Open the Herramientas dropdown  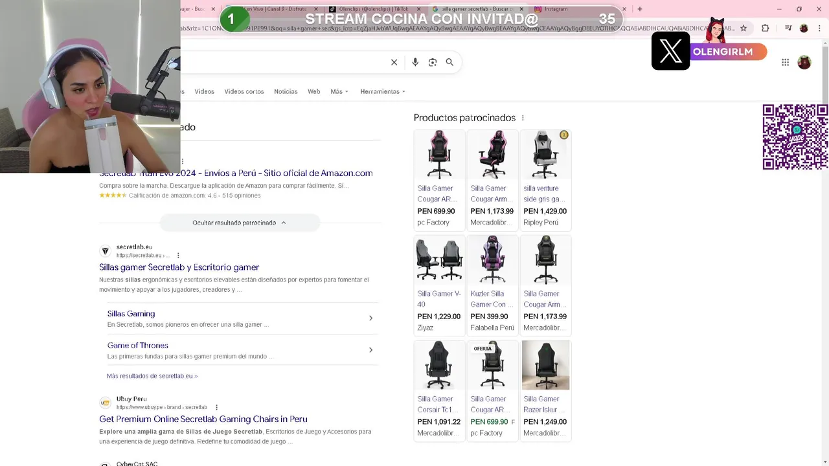click(x=383, y=91)
